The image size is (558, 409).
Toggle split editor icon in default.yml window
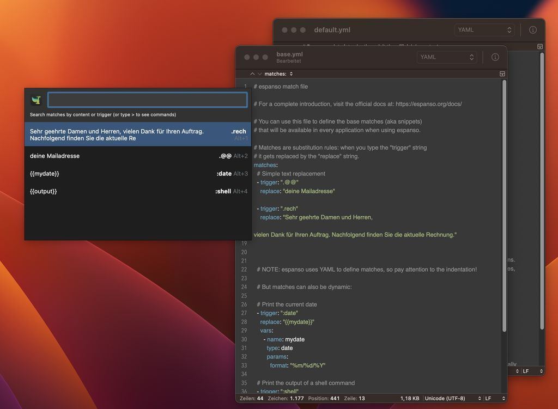(540, 47)
